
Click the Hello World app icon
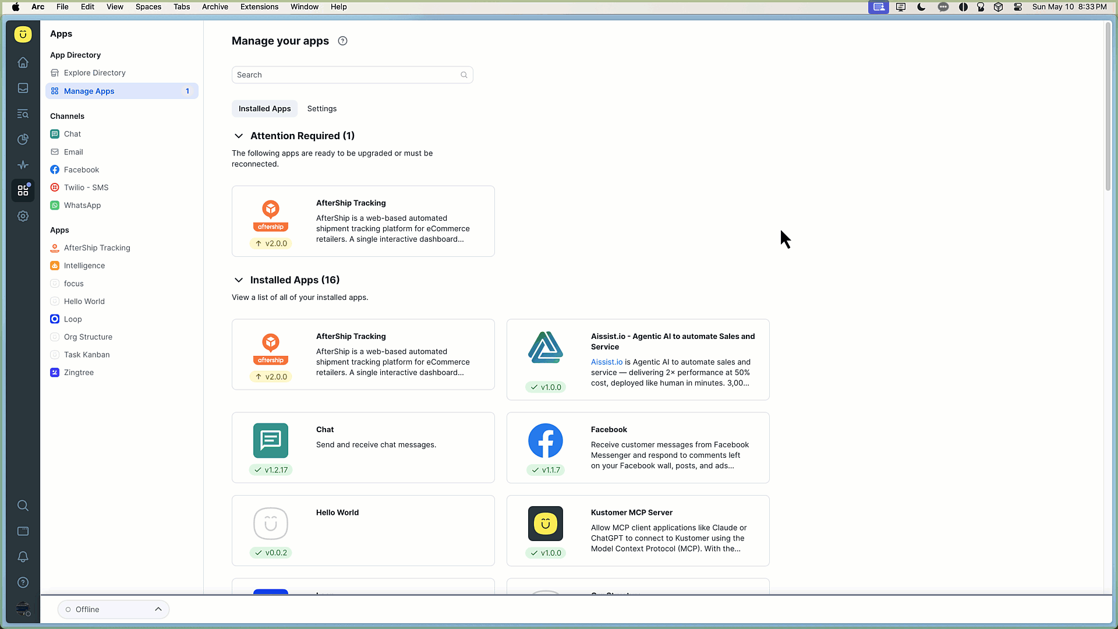tap(271, 524)
